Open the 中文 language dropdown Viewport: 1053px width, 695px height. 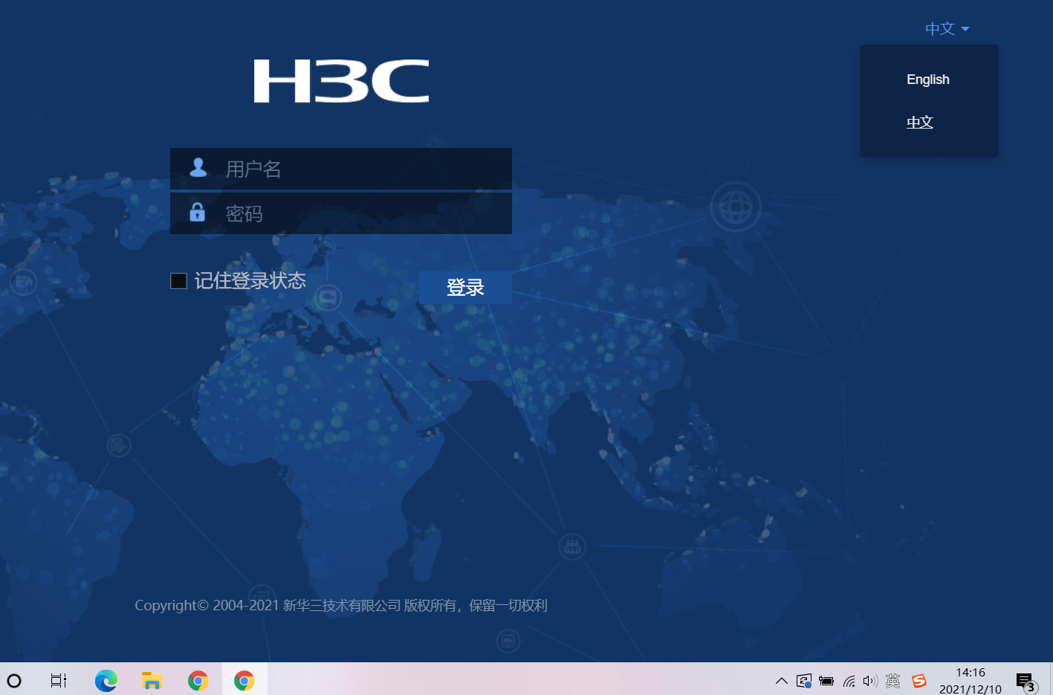click(x=947, y=29)
